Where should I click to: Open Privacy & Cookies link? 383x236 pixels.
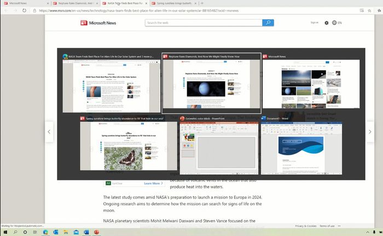[x=305, y=226]
